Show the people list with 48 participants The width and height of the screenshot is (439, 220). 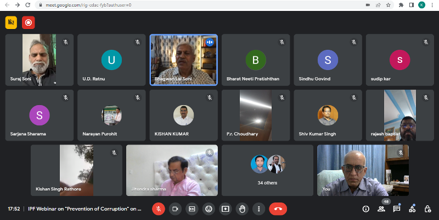[381, 209]
